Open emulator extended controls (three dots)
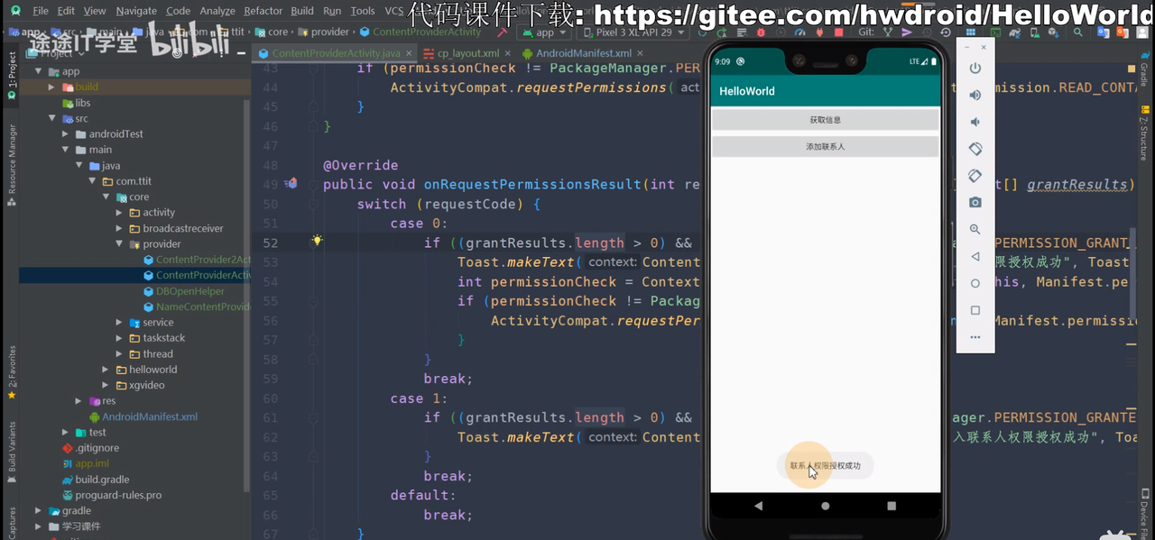Viewport: 1155px width, 540px height. [x=975, y=338]
